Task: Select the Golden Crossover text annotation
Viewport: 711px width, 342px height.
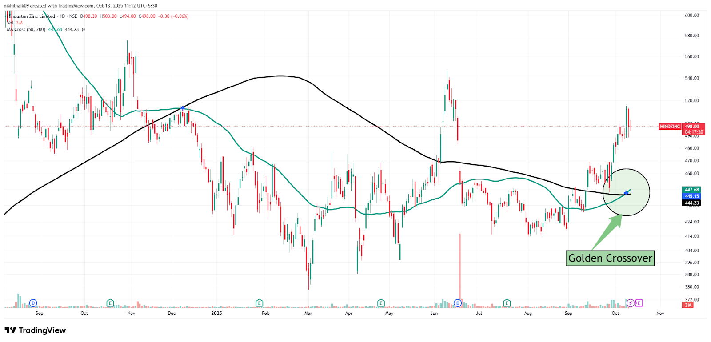Action: tap(610, 258)
